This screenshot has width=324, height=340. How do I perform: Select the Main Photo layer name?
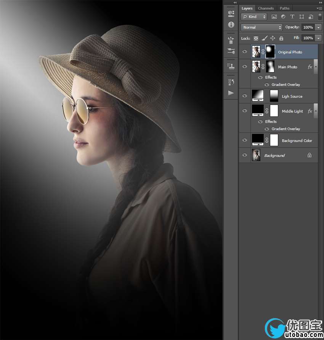pos(287,67)
